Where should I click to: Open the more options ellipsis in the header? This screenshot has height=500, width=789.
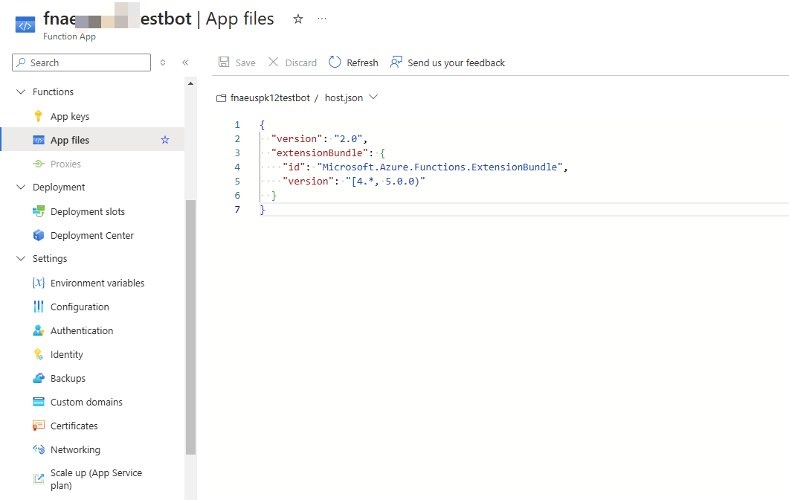pyautogui.click(x=322, y=19)
